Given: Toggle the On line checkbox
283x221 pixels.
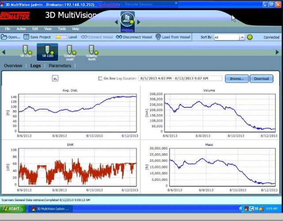Looking at the screenshot, I should [100, 78].
